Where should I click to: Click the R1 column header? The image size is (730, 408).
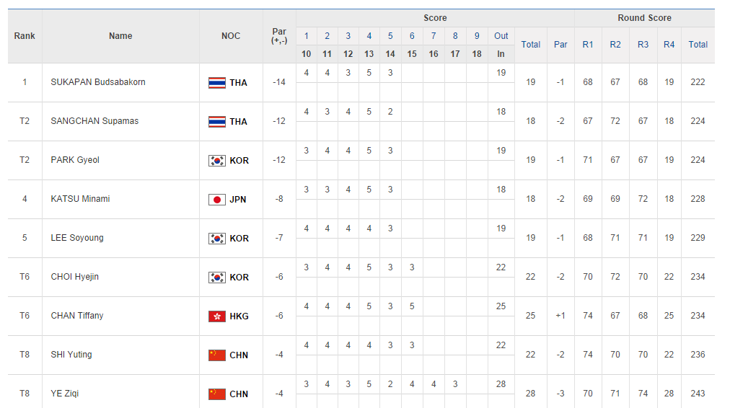click(x=588, y=45)
